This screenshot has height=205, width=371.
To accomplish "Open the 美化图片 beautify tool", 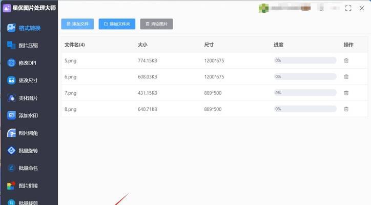I will (x=28, y=98).
